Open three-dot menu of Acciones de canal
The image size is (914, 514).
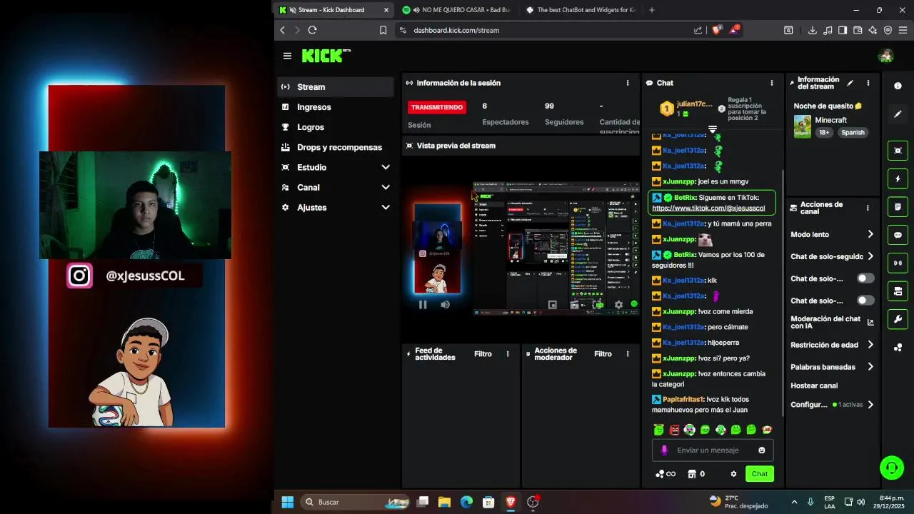[x=868, y=208]
